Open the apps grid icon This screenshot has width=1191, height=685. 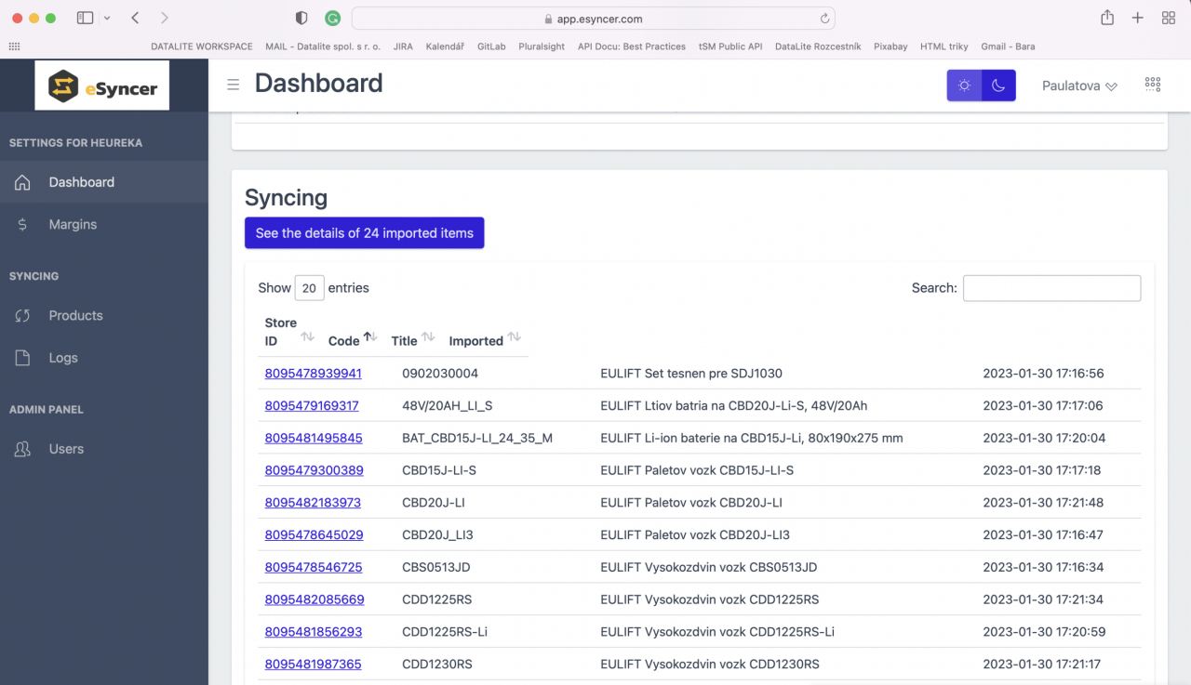click(x=1153, y=84)
